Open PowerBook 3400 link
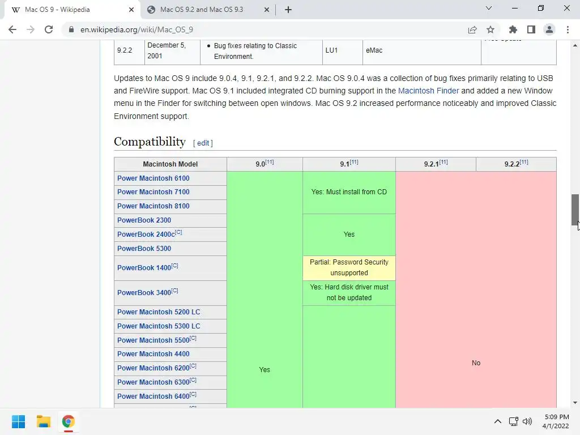This screenshot has width=580, height=435. pyautogui.click(x=144, y=293)
